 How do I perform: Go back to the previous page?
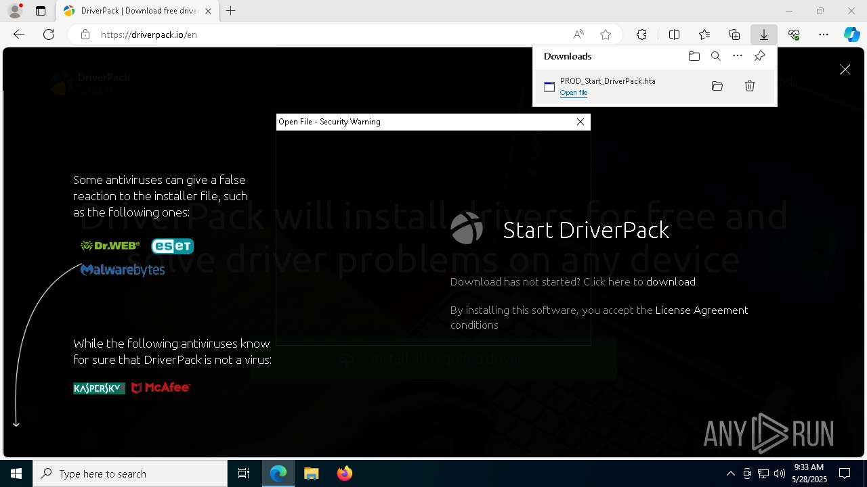(19, 34)
